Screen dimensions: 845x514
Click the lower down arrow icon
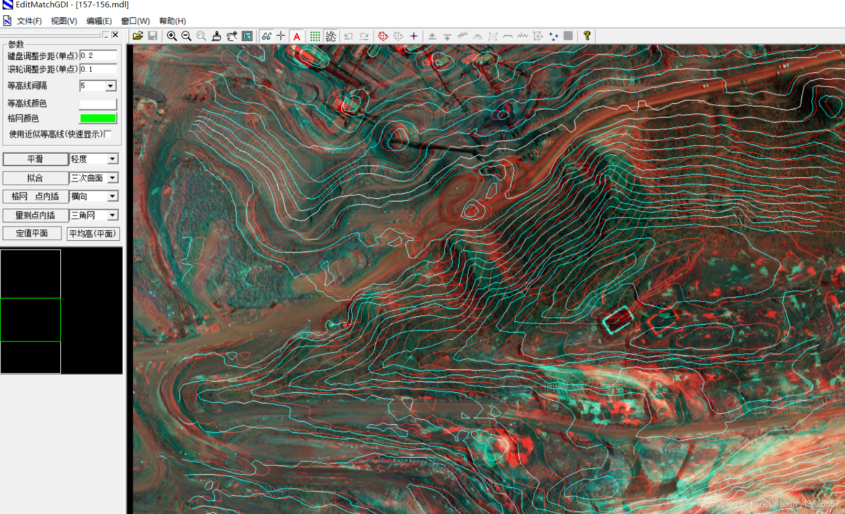click(x=447, y=36)
